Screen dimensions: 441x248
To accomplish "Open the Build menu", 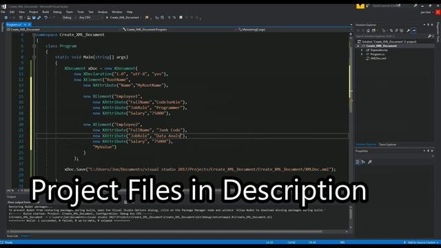I will point(45,12).
